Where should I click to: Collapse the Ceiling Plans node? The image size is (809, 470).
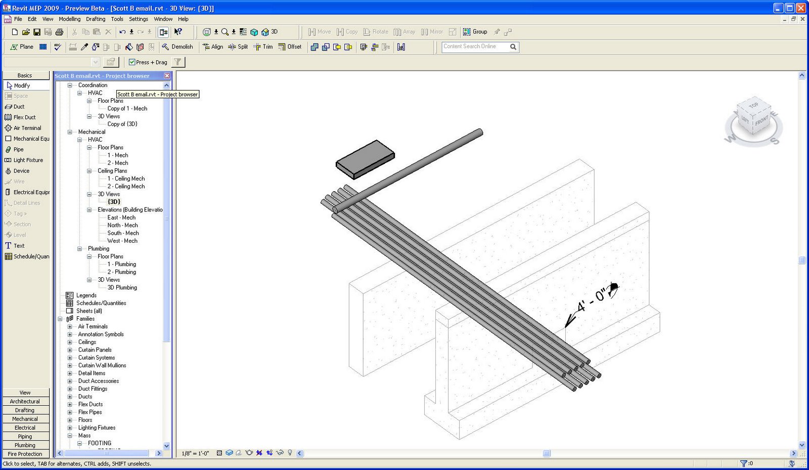tap(89, 171)
